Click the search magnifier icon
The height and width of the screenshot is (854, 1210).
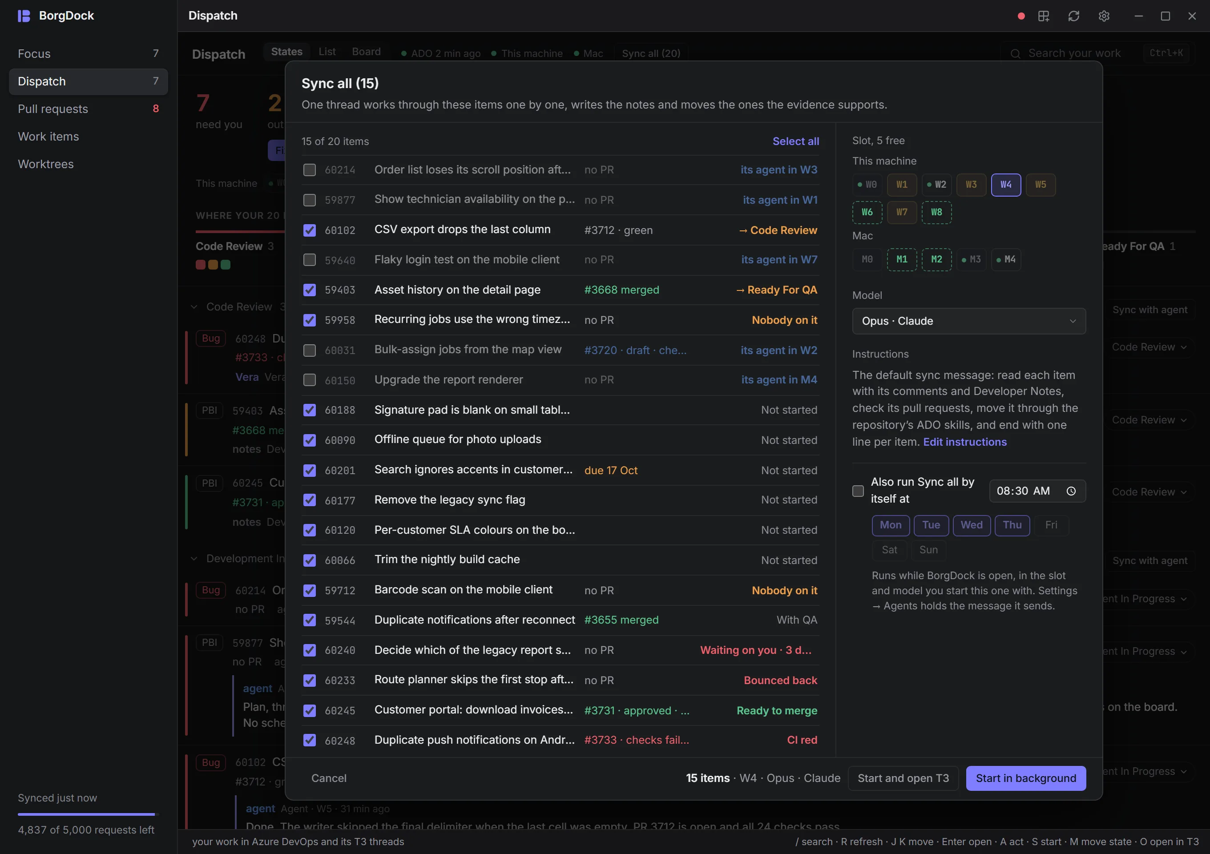(x=1015, y=54)
